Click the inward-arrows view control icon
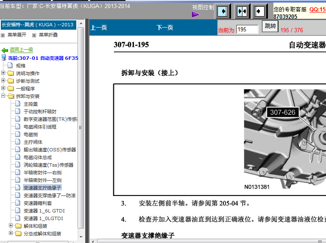This screenshot has height=243, width=326. [x=242, y=11]
